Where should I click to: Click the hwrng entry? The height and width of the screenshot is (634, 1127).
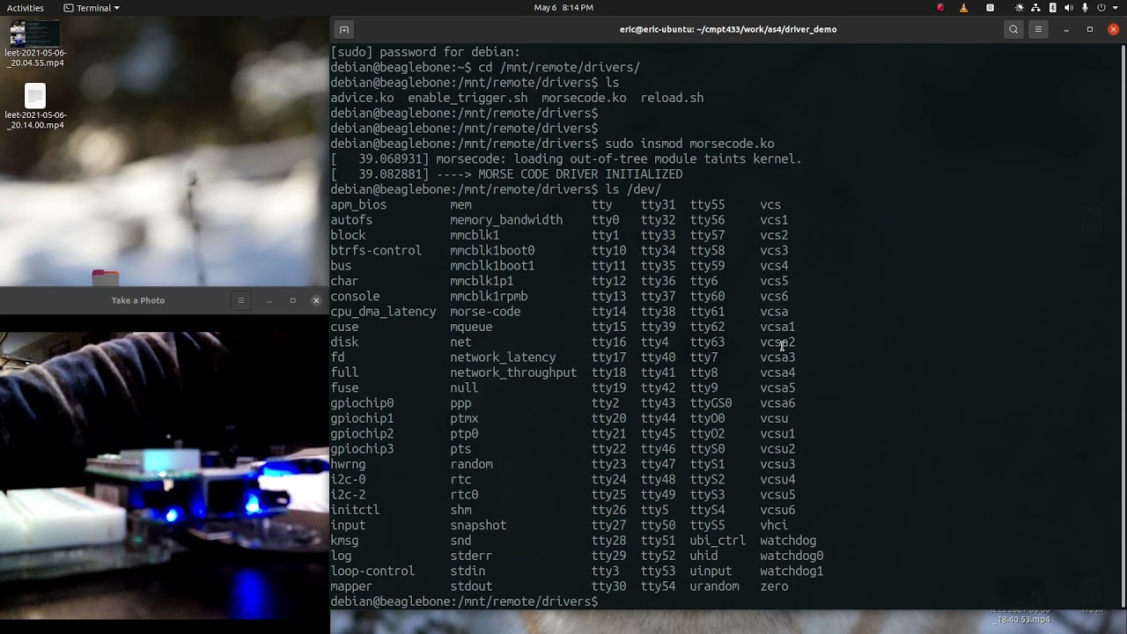pos(348,464)
